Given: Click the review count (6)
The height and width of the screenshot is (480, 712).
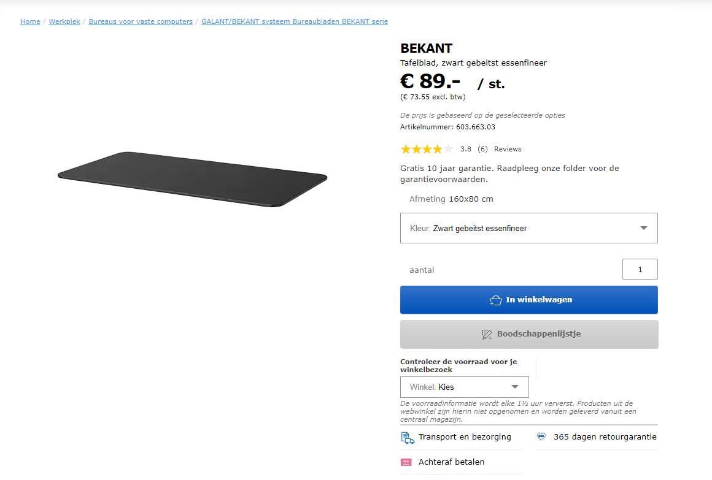Looking at the screenshot, I should click(482, 149).
